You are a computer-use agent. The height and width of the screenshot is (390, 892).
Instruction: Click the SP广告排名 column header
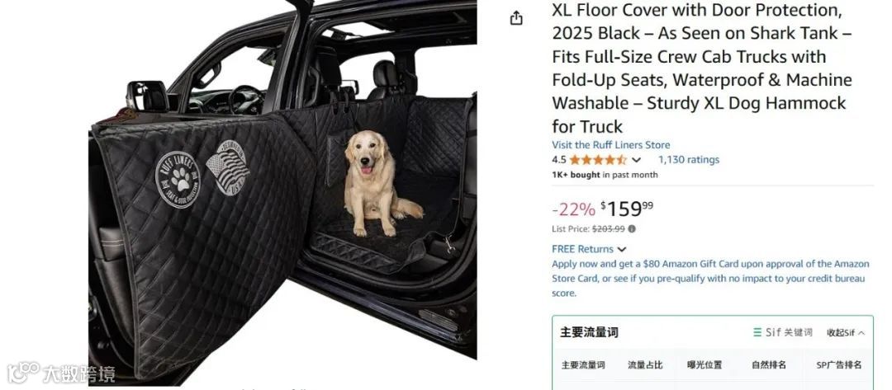(x=839, y=365)
